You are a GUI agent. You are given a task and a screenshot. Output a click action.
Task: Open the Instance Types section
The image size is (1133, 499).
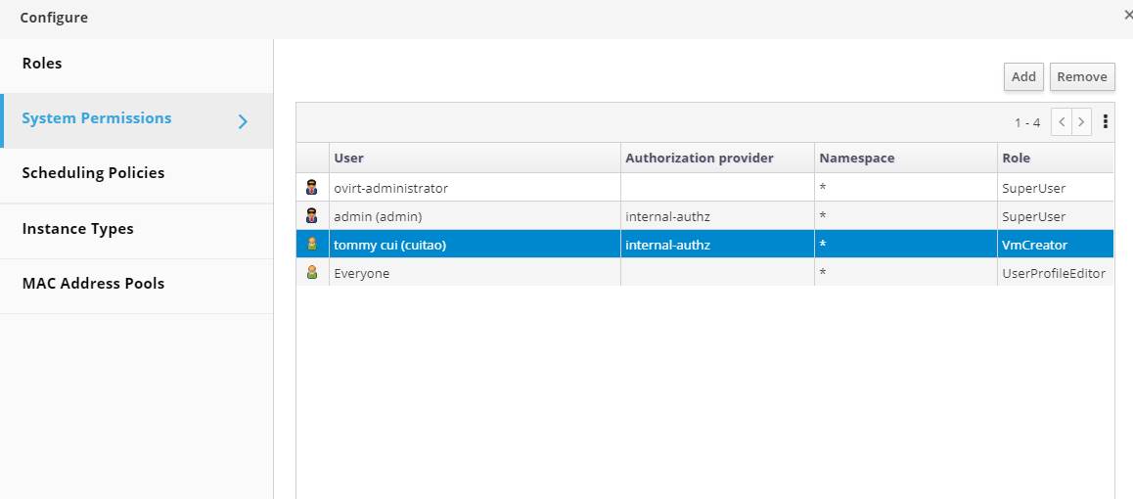coord(77,229)
